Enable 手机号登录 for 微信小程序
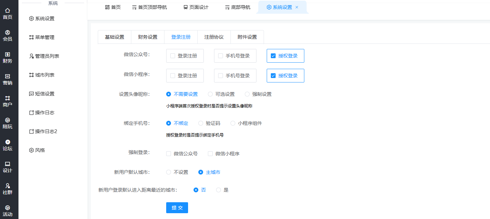The height and width of the screenshot is (219, 490). [x=221, y=76]
